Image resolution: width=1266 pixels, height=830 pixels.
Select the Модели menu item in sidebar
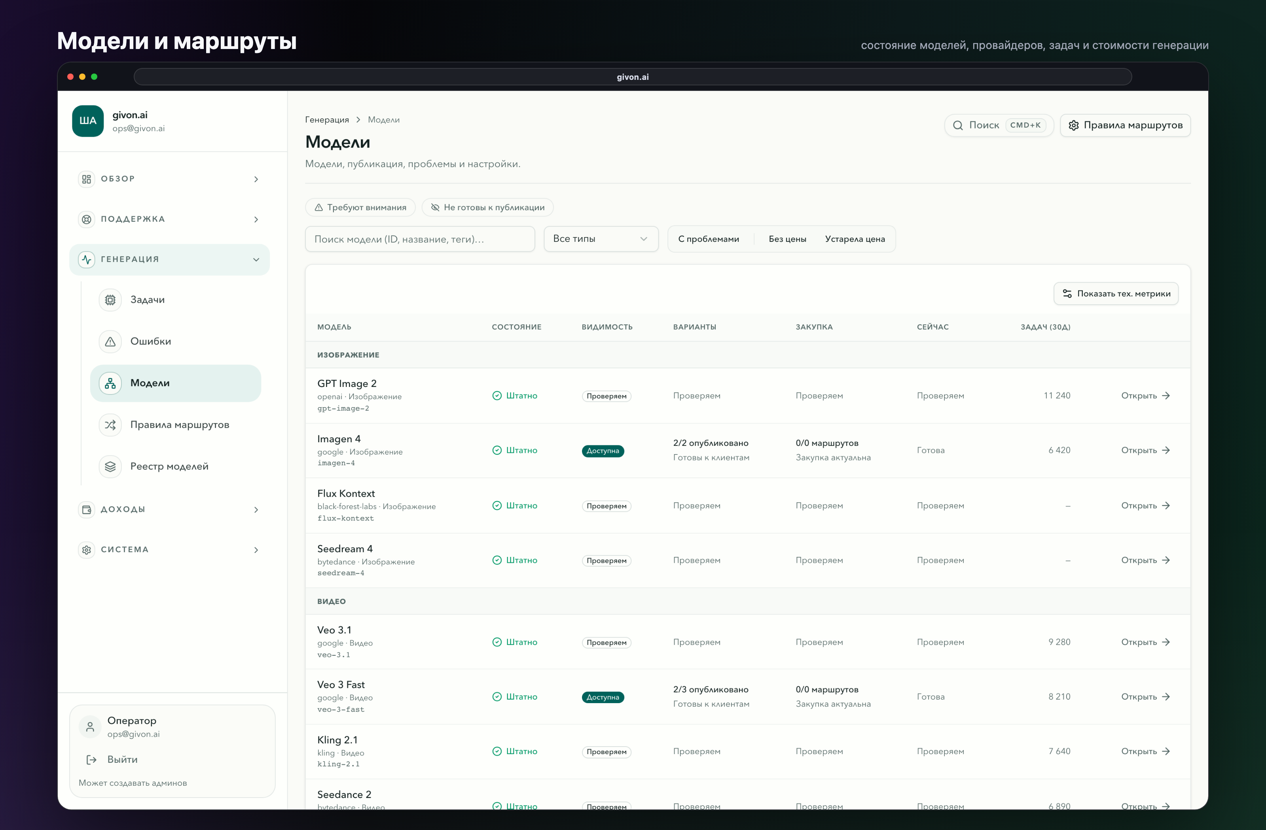point(176,383)
